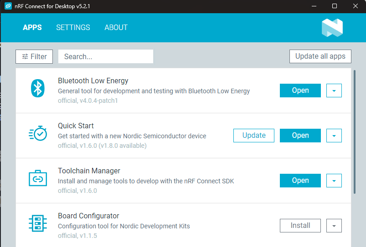Image resolution: width=366 pixels, height=247 pixels.
Task: Click 'Get started with a new Nordic' description
Action: [132, 136]
